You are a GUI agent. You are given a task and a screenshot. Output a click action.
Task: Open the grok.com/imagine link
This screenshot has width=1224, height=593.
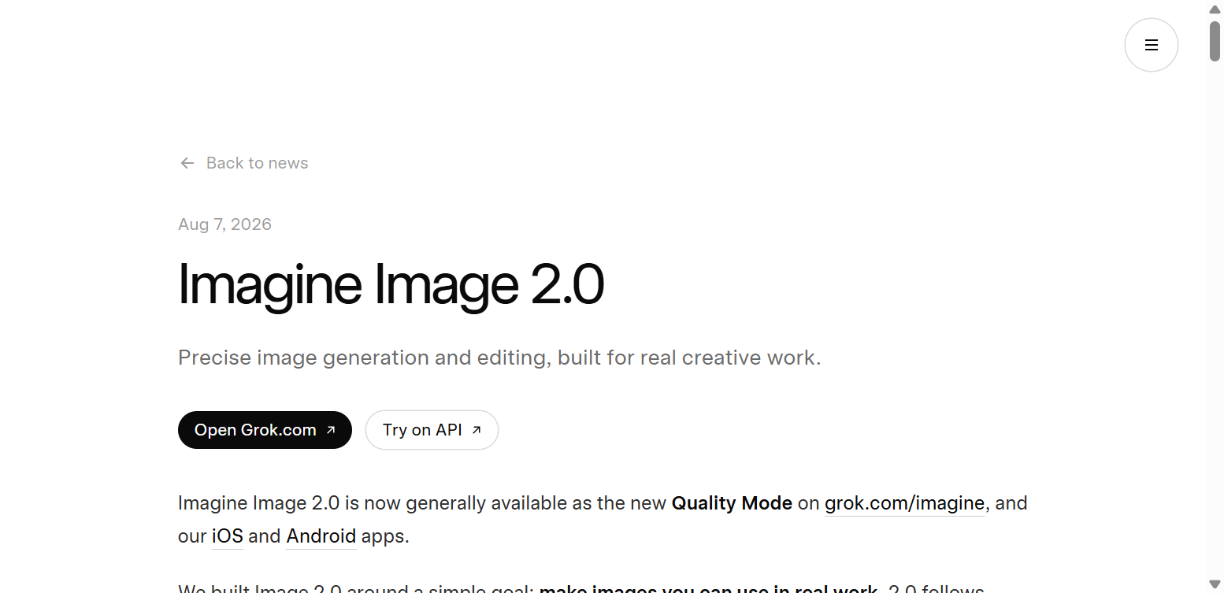(x=904, y=503)
